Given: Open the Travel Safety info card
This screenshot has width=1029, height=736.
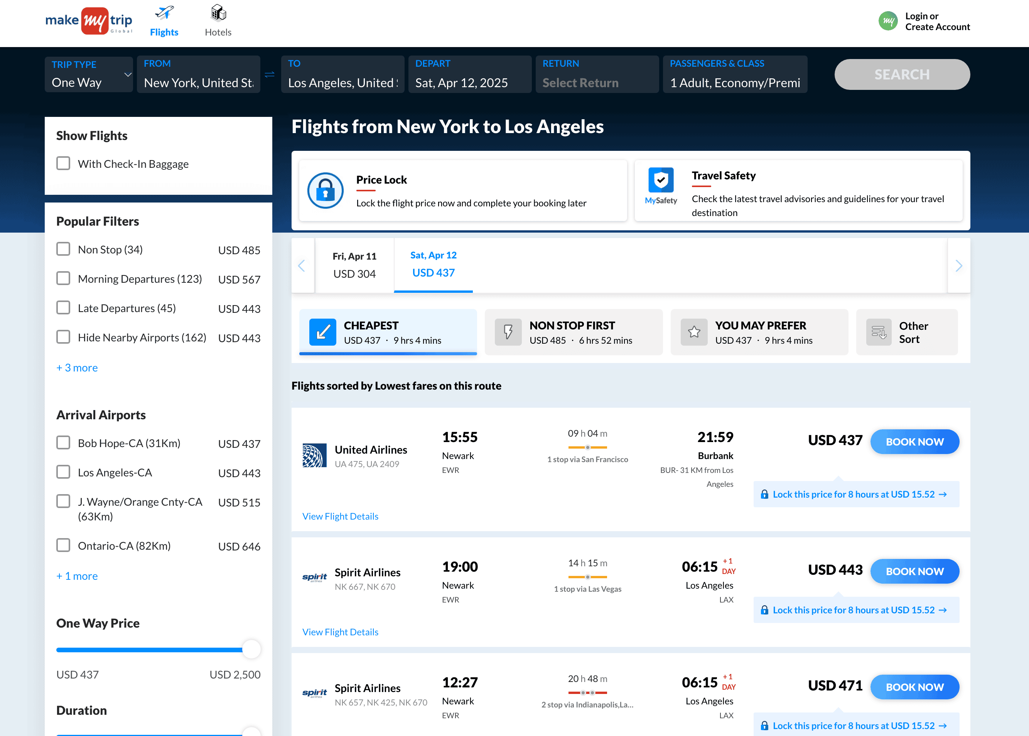Looking at the screenshot, I should pos(799,190).
